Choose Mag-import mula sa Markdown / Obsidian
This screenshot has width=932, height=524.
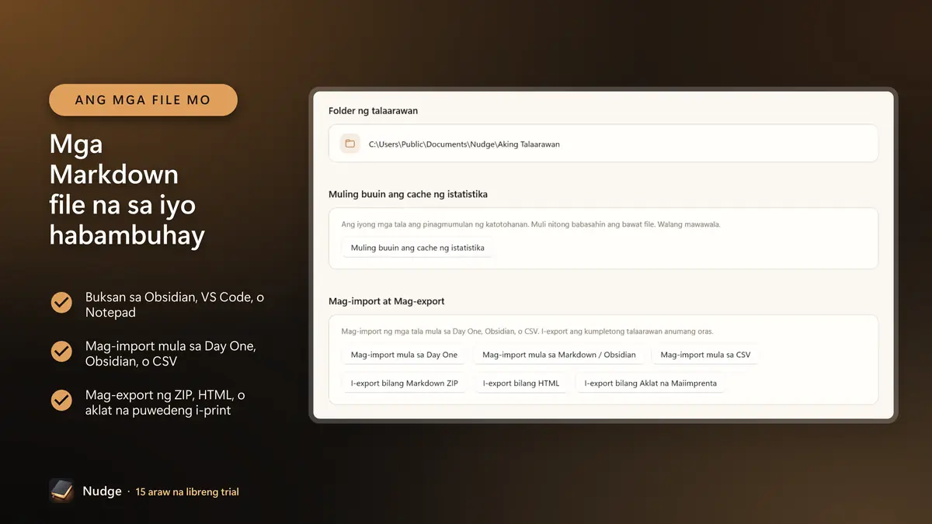tap(559, 355)
